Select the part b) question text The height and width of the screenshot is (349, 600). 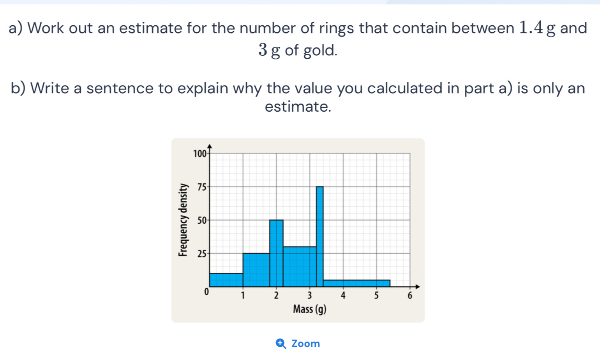coord(298,96)
